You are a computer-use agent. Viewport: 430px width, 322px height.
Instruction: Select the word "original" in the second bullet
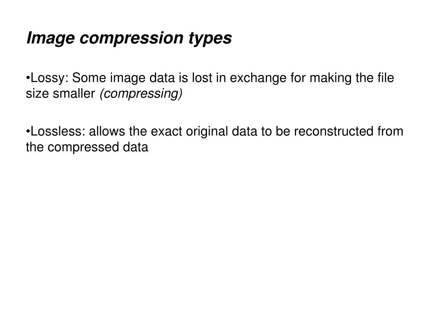click(x=207, y=132)
